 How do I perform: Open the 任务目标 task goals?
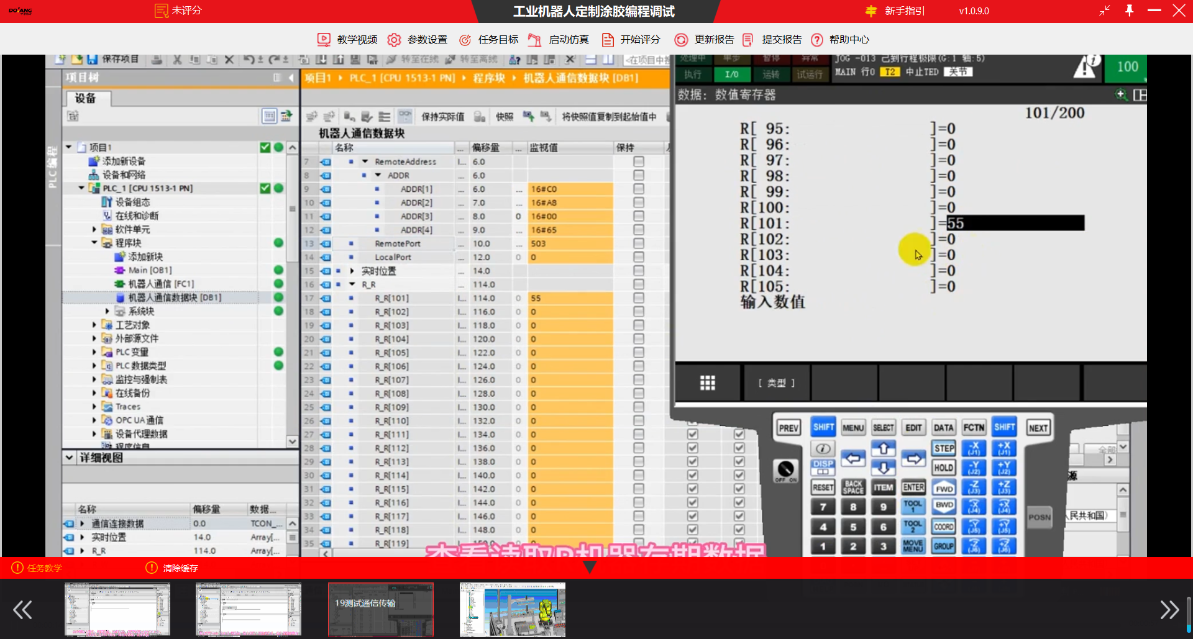point(488,40)
